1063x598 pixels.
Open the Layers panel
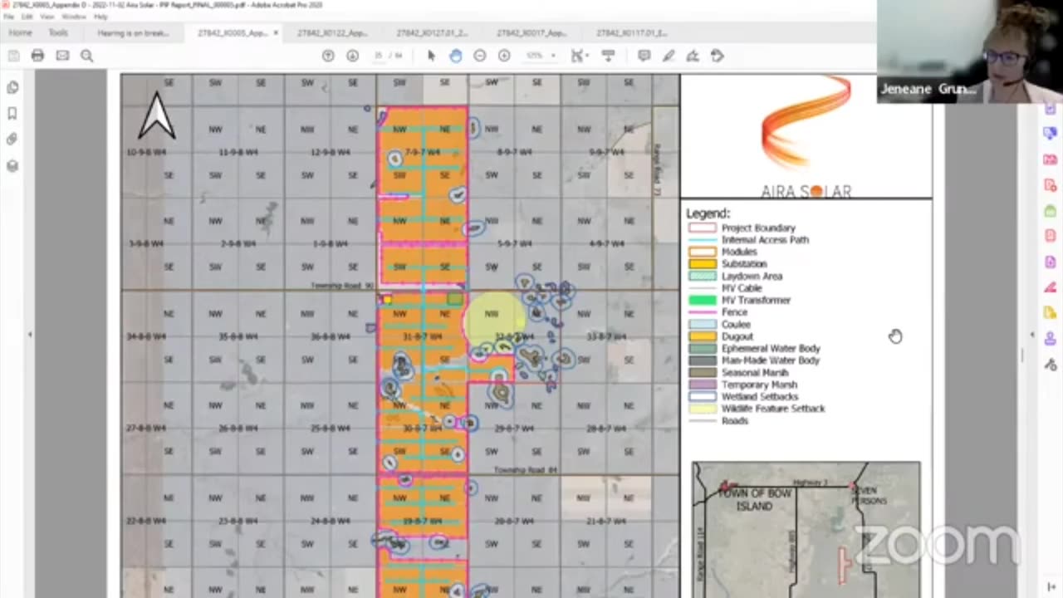click(x=12, y=166)
